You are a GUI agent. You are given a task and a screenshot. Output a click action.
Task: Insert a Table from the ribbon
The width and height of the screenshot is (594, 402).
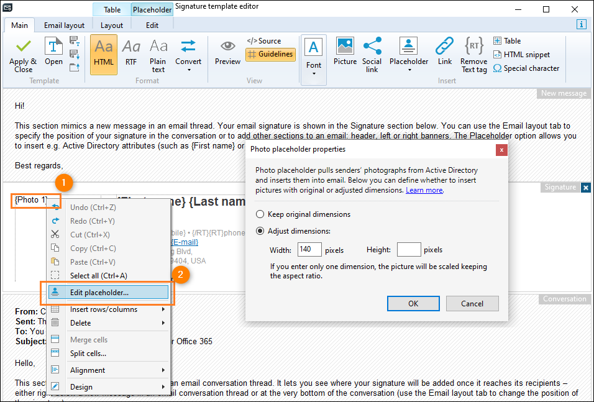pyautogui.click(x=507, y=41)
